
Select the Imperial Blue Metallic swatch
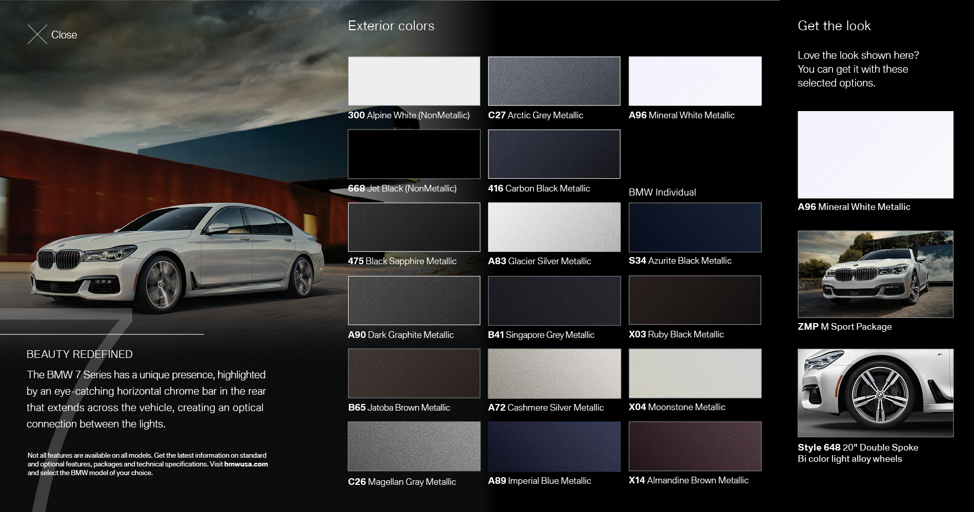coord(554,446)
